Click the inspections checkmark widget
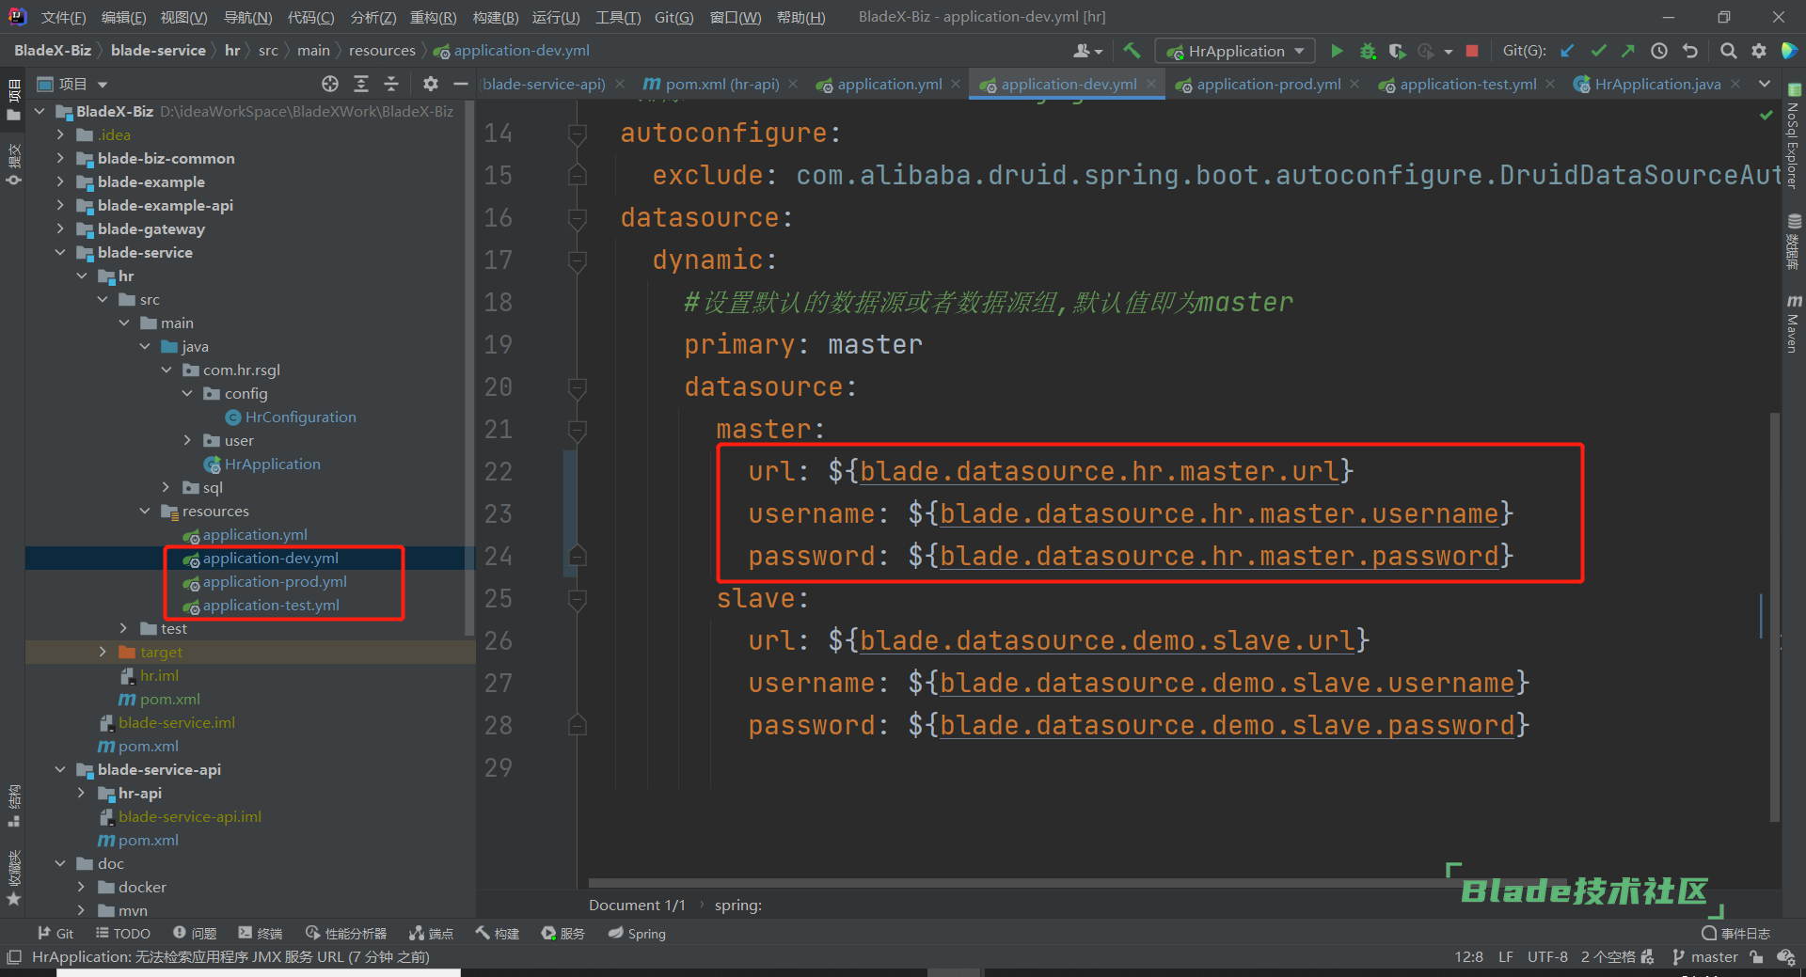The image size is (1806, 977). coord(1766,115)
